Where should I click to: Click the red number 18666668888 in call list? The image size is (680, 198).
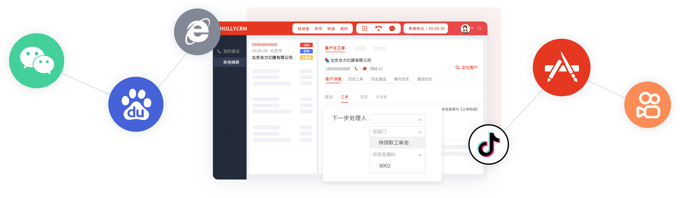pyautogui.click(x=264, y=45)
